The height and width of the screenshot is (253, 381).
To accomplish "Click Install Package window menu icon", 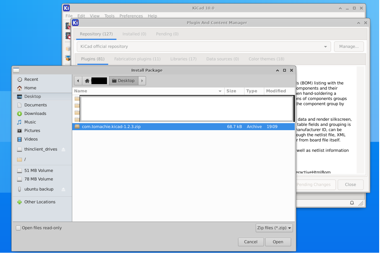I will (16, 70).
